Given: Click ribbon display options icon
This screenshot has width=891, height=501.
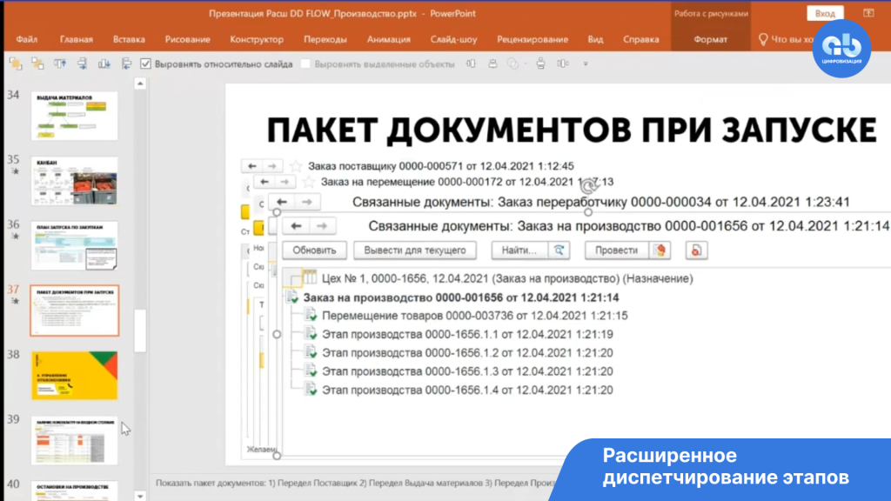Looking at the screenshot, I should (868, 13).
